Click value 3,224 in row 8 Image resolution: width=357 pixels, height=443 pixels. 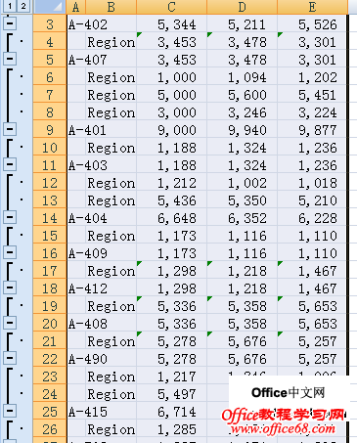point(312,112)
